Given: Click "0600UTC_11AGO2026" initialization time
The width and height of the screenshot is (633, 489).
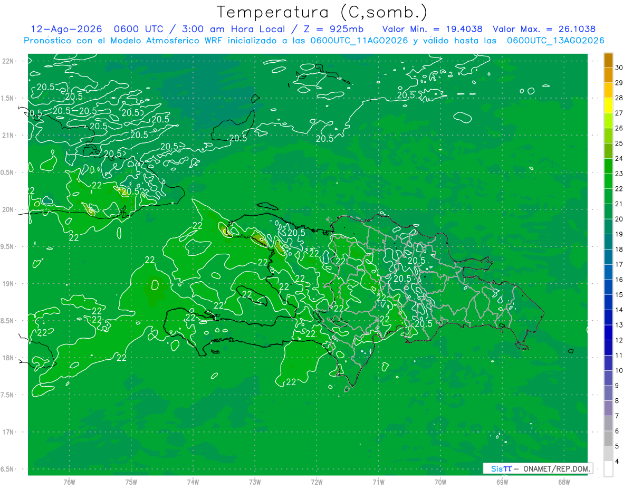Looking at the screenshot, I should pos(359,41).
